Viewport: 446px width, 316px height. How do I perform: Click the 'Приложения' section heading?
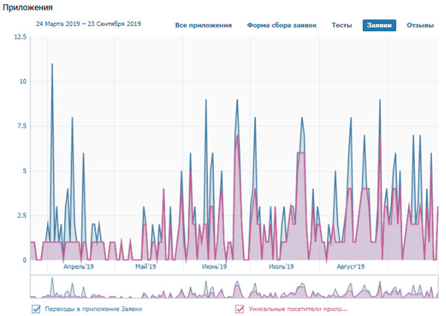click(27, 7)
